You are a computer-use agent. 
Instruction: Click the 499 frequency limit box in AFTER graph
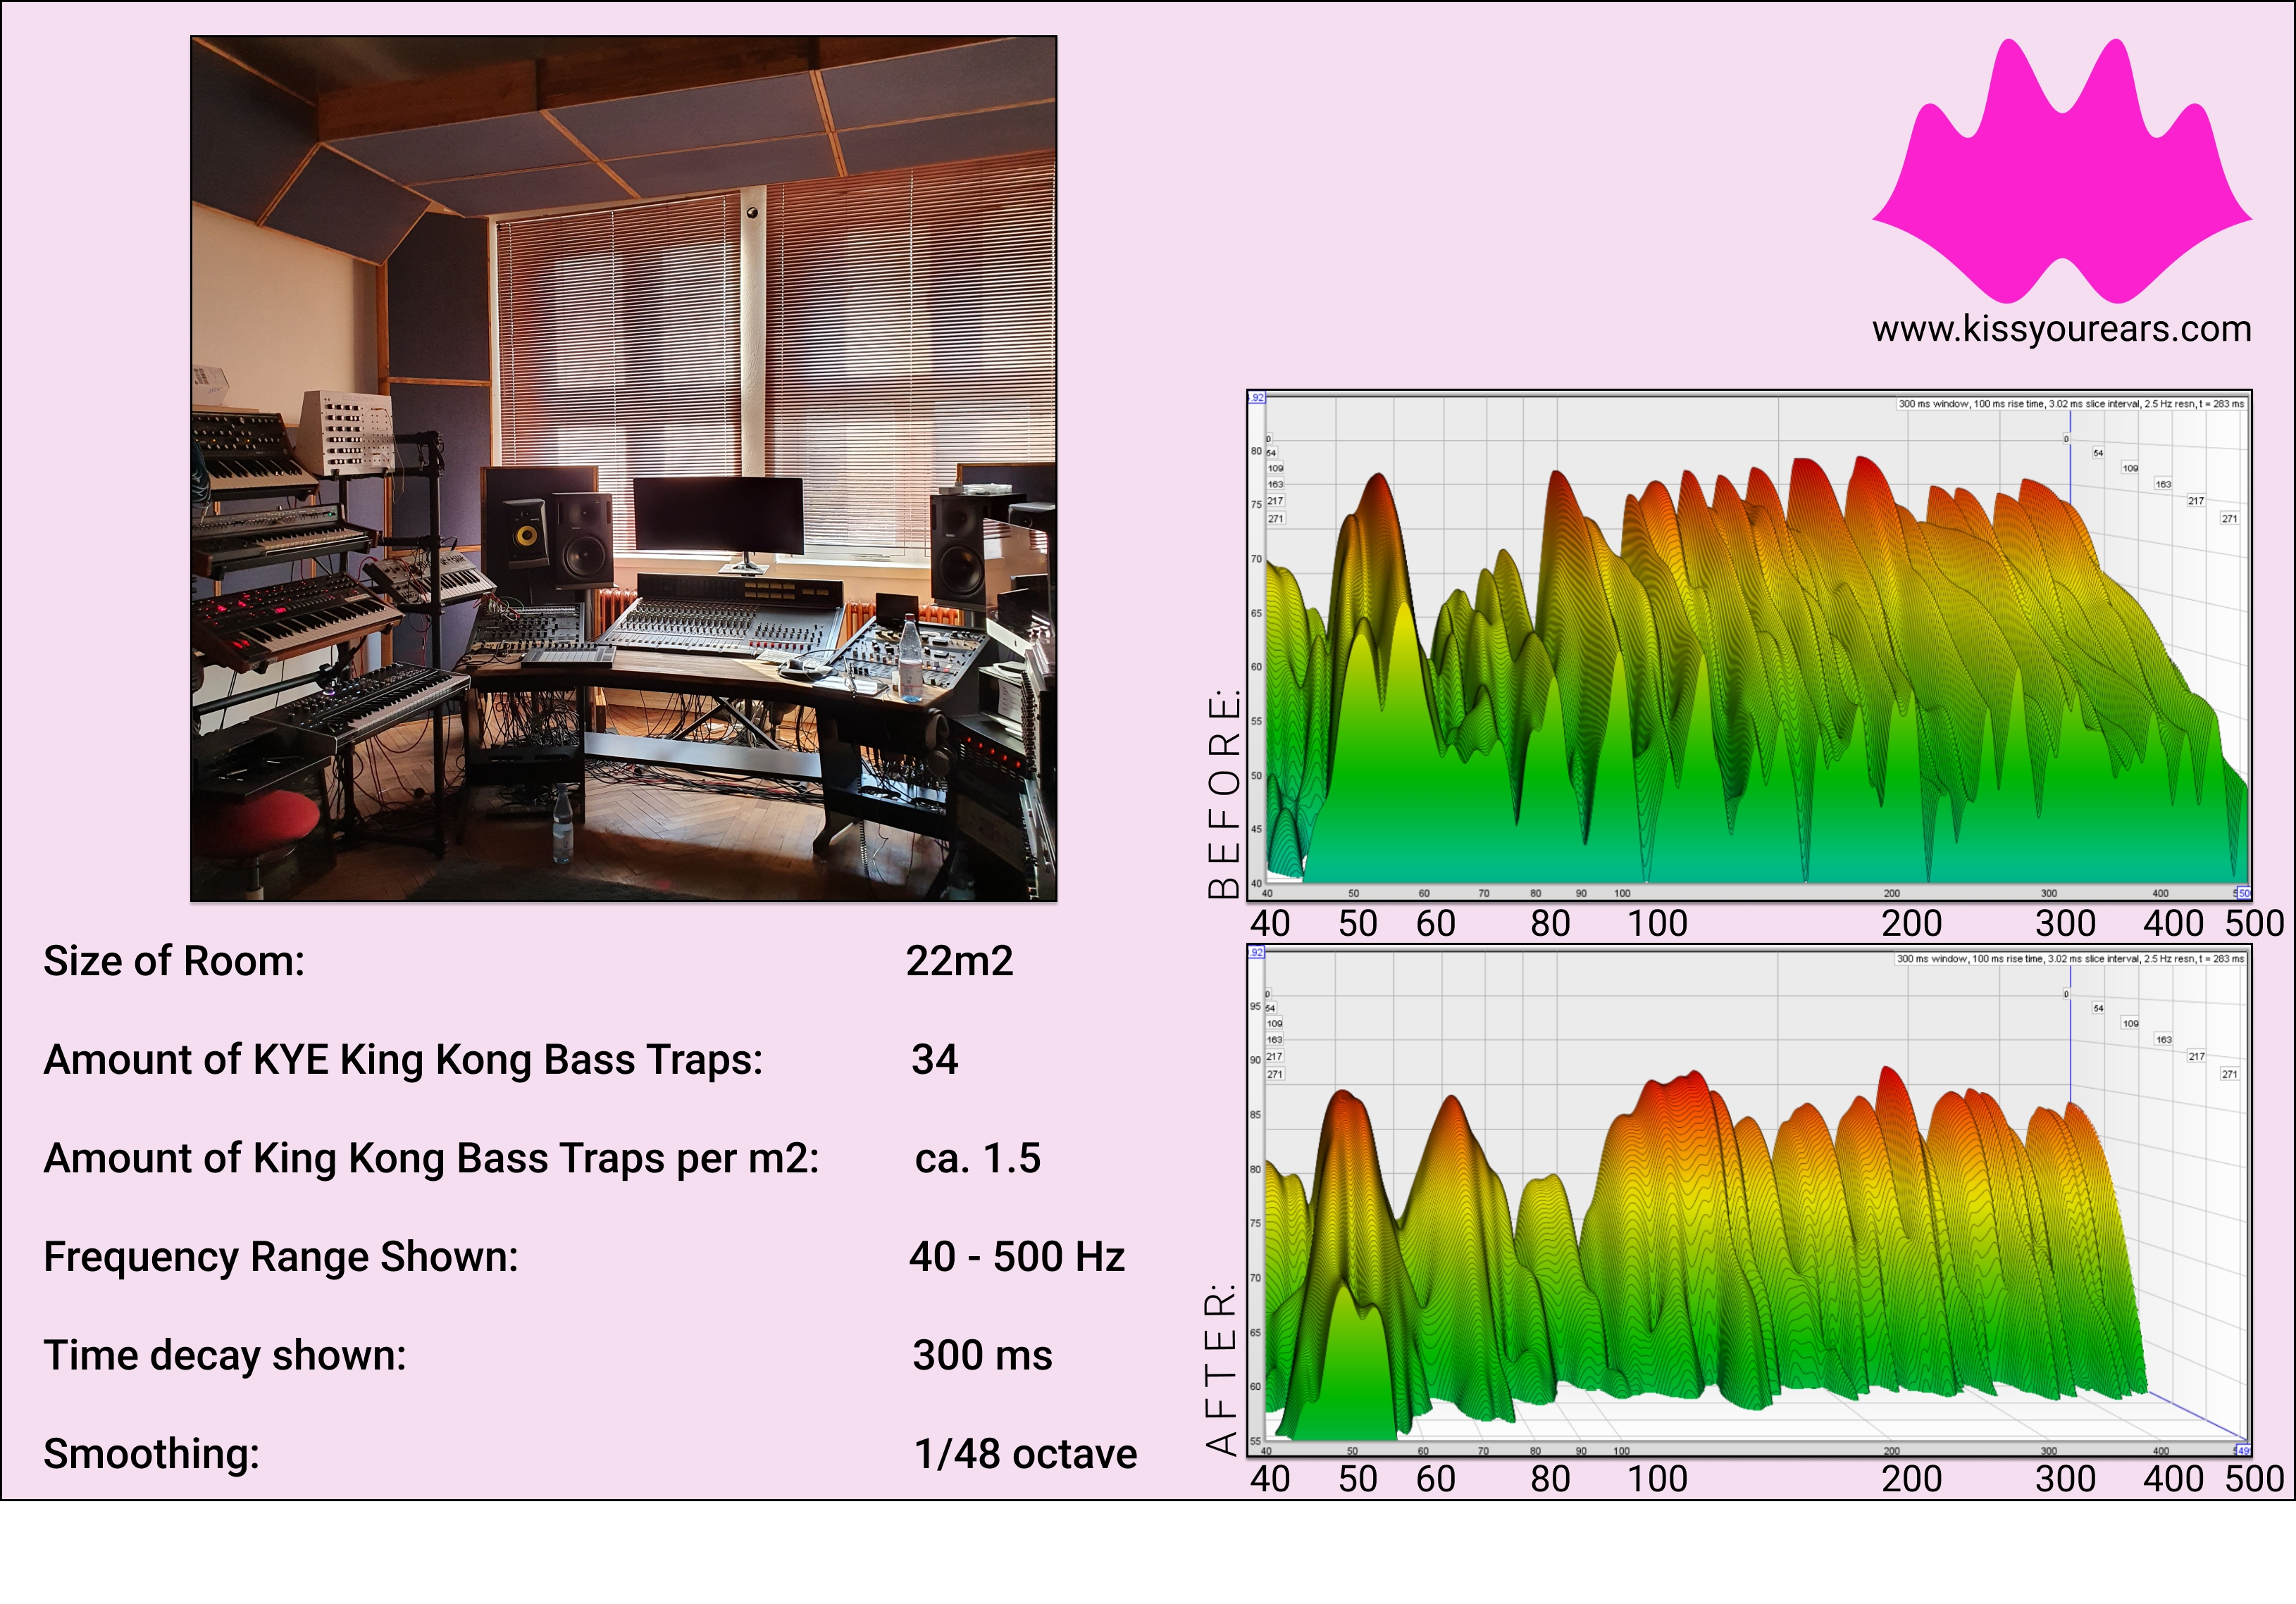2243,1450
